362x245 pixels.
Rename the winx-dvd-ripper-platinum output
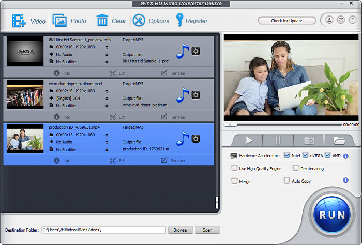(x=173, y=117)
